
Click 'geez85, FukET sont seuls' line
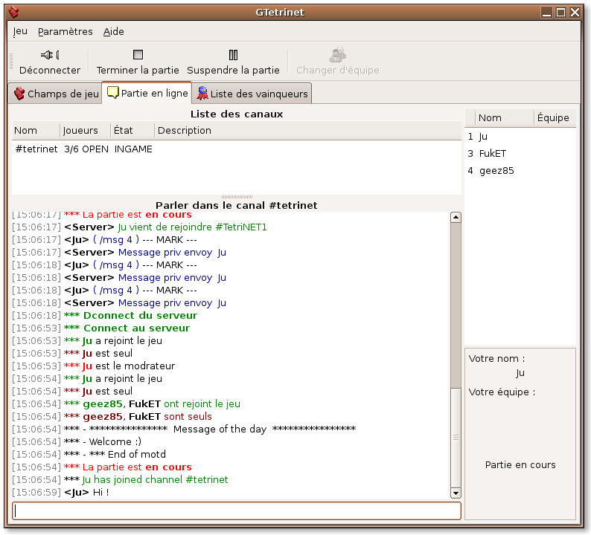(112, 417)
